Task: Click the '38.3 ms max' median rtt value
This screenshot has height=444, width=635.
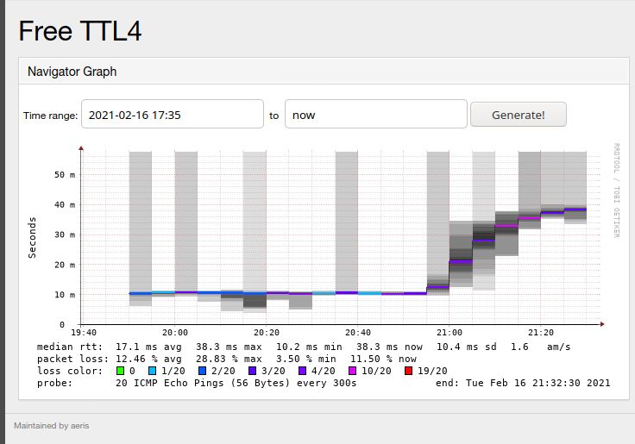Action: pos(229,347)
